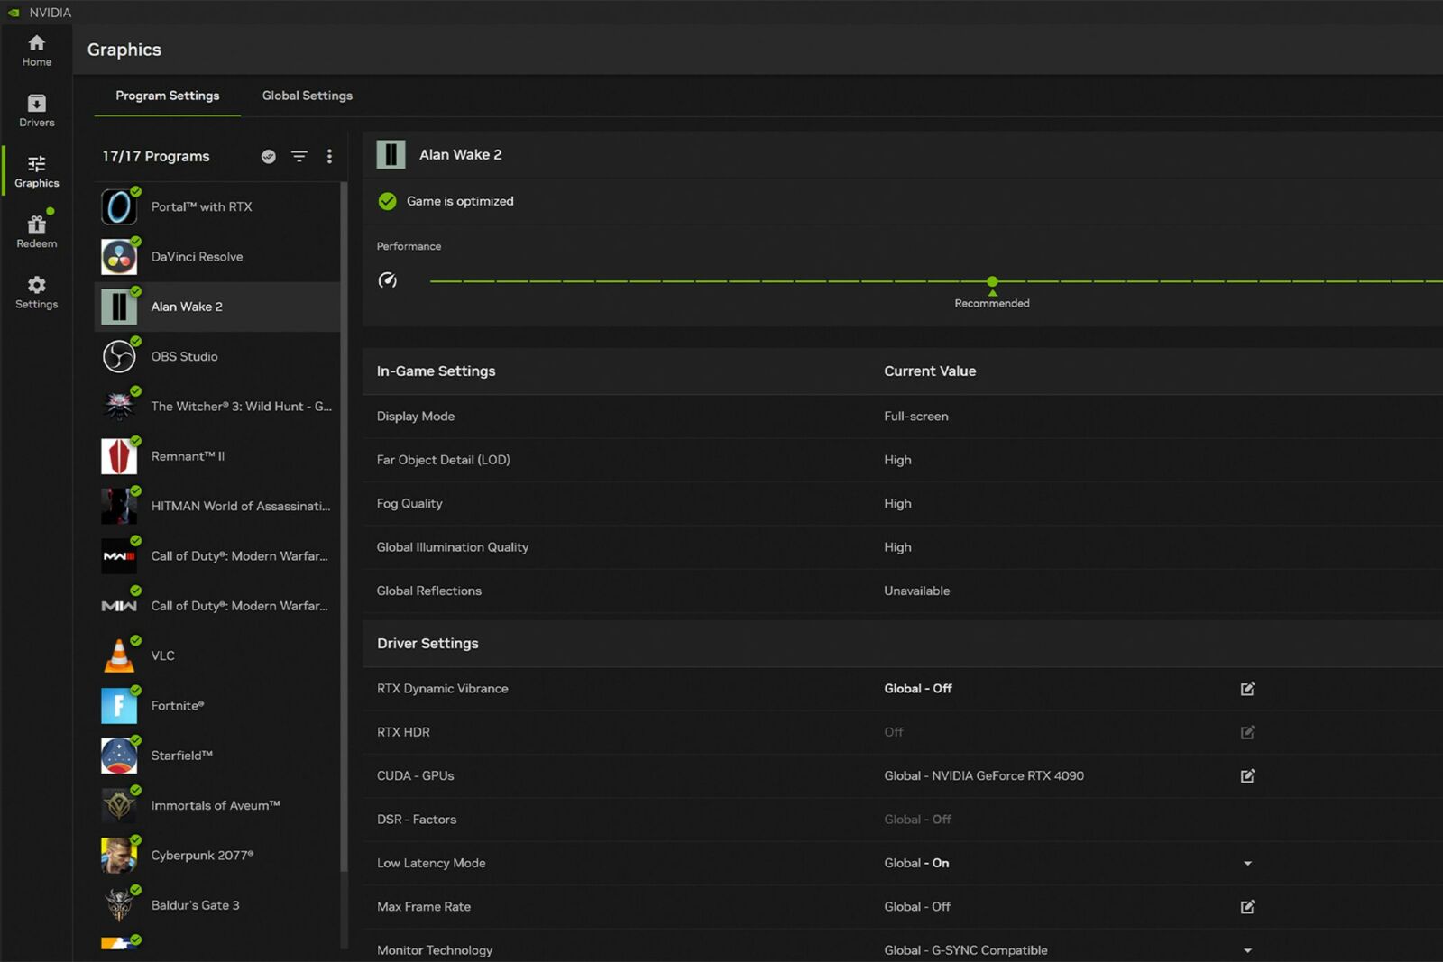This screenshot has width=1443, height=962.
Task: Select OBS Studio program icon
Action: 119,356
